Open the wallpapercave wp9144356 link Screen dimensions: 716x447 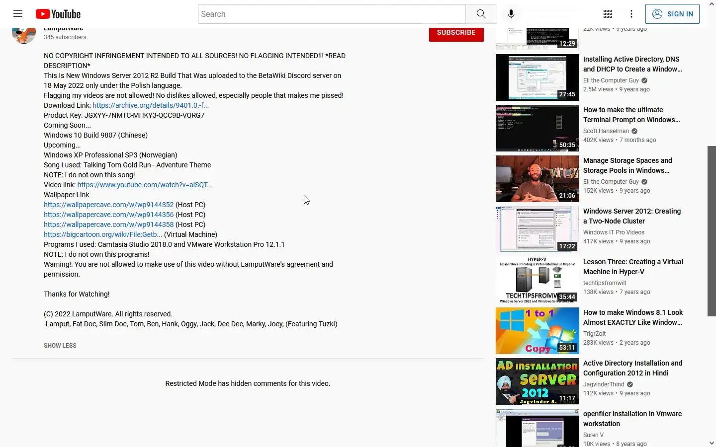pyautogui.click(x=108, y=215)
